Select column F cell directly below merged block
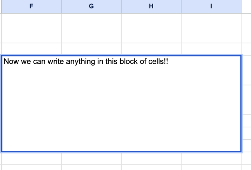 pyautogui.click(x=31, y=159)
